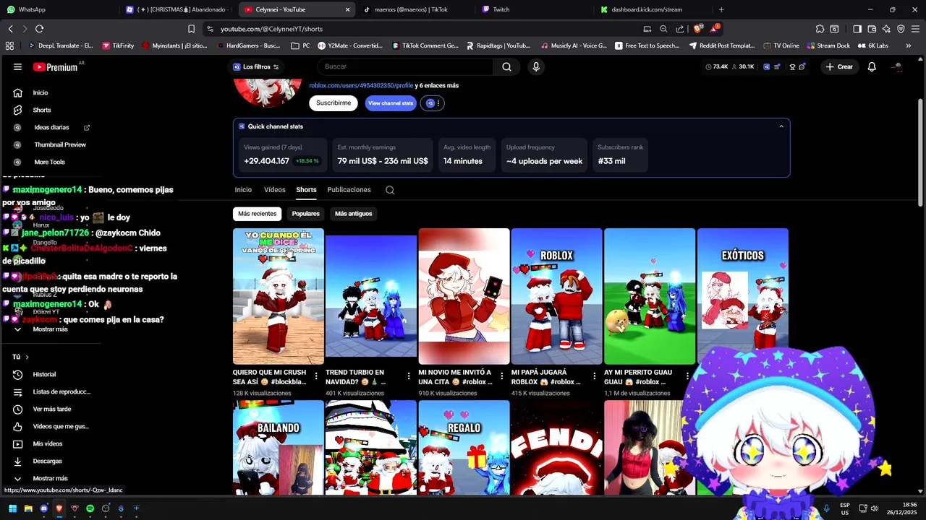Click the Suscribirme button
Viewport: 926px width, 520px height.
click(x=334, y=103)
